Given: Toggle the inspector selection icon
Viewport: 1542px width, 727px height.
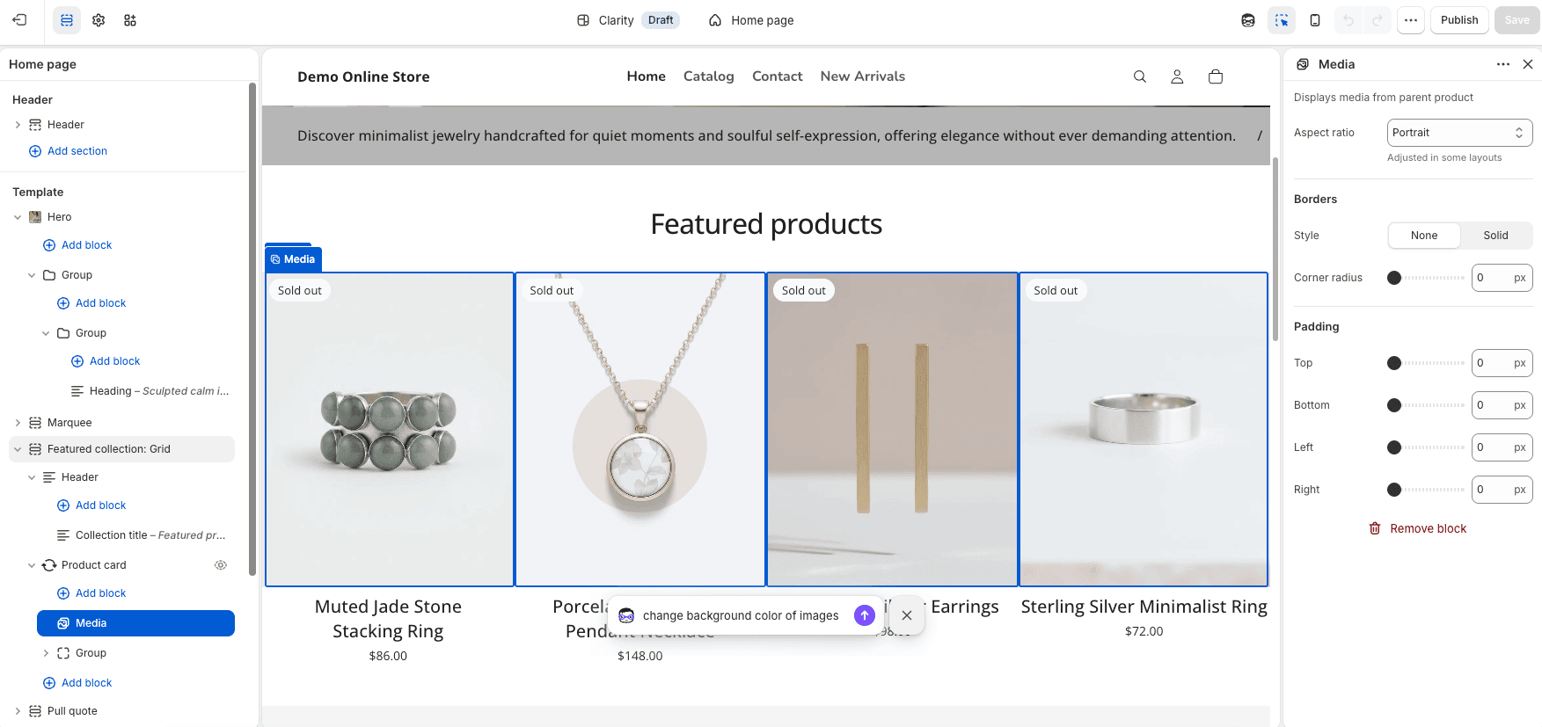Looking at the screenshot, I should coord(1282,20).
